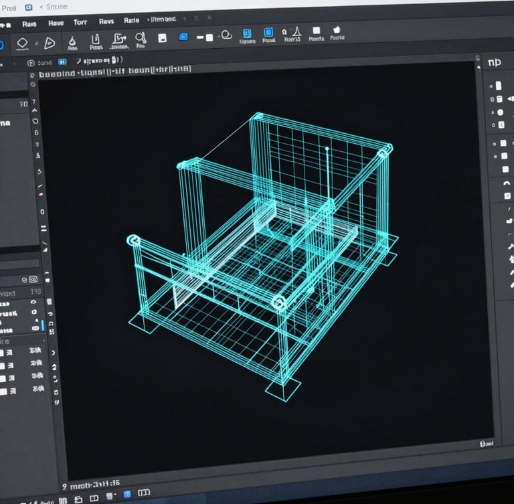The width and height of the screenshot is (514, 504).
Task: Open the document tab starting with 'bueaind'
Action: (x=114, y=71)
